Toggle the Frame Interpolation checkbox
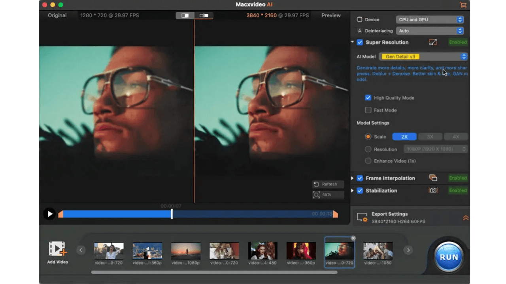The image size is (506, 284). tap(360, 178)
